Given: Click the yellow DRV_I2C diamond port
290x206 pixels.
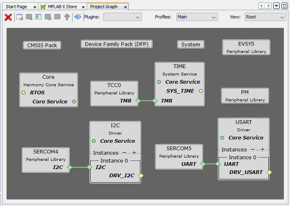Looking at the screenshot, I should point(141,175).
